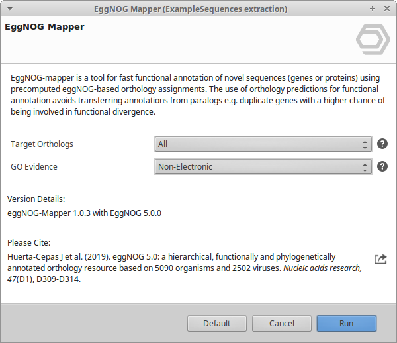This screenshot has width=397, height=343.
Task: Click the Target Orthologs label
Action: tap(42, 144)
